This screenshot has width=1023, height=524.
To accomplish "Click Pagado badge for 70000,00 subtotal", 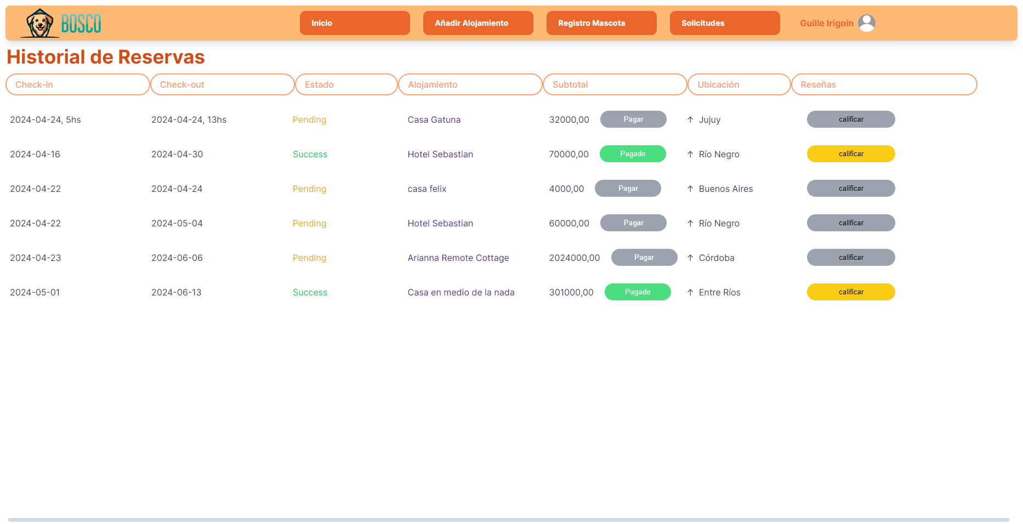I will click(633, 154).
